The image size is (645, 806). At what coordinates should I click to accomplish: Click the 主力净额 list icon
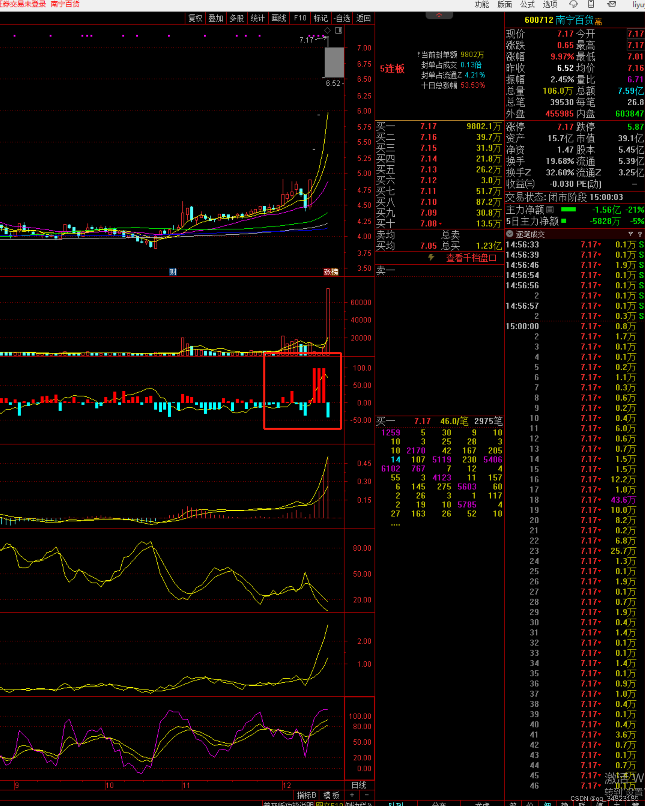(x=550, y=209)
